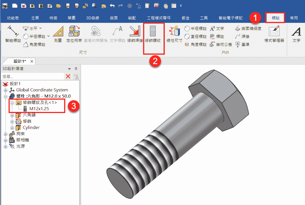Image resolution: width=305 pixels, height=205 pixels.
Task: Switch to the 特徵 ribbon tab
Action: (53, 18)
